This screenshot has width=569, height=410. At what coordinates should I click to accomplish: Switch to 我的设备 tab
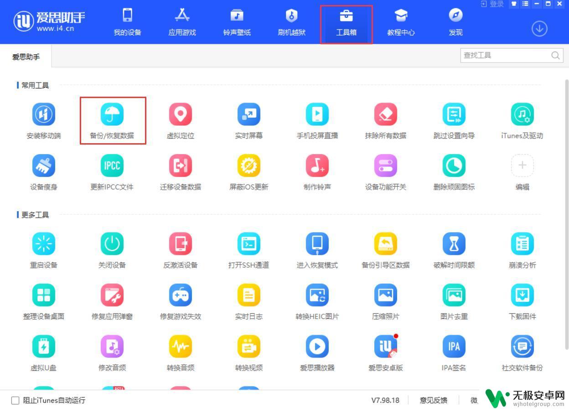click(128, 22)
